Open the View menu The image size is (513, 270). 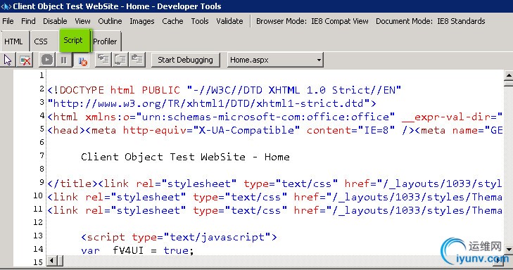(x=82, y=21)
